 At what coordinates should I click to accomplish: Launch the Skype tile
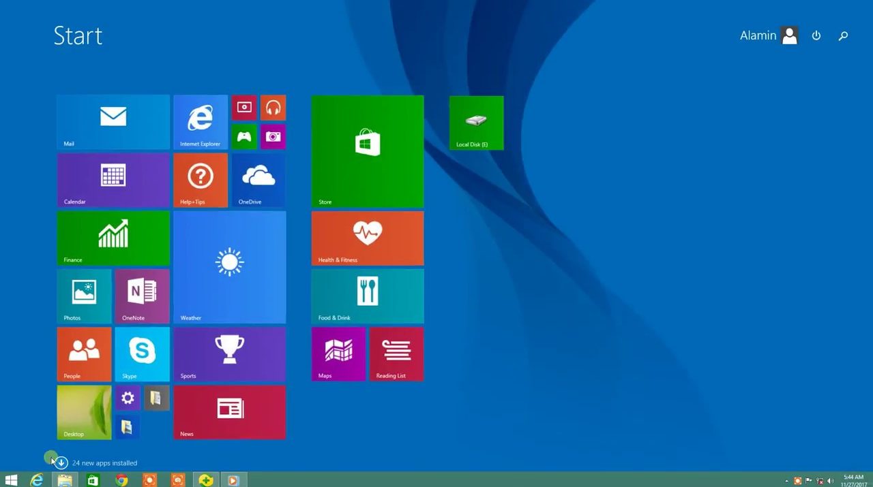[142, 354]
